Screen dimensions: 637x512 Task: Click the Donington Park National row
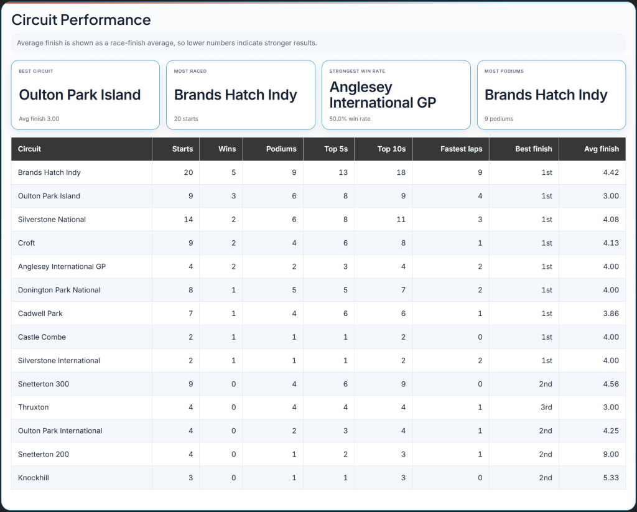tap(59, 290)
